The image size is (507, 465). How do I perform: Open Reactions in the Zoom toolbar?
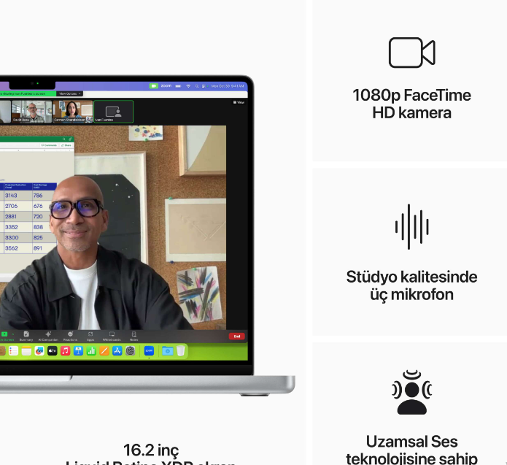70,335
